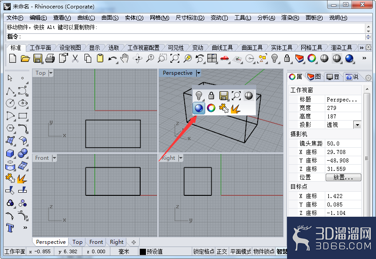Click the New file icon
The height and width of the screenshot is (259, 376).
pyautogui.click(x=12, y=58)
